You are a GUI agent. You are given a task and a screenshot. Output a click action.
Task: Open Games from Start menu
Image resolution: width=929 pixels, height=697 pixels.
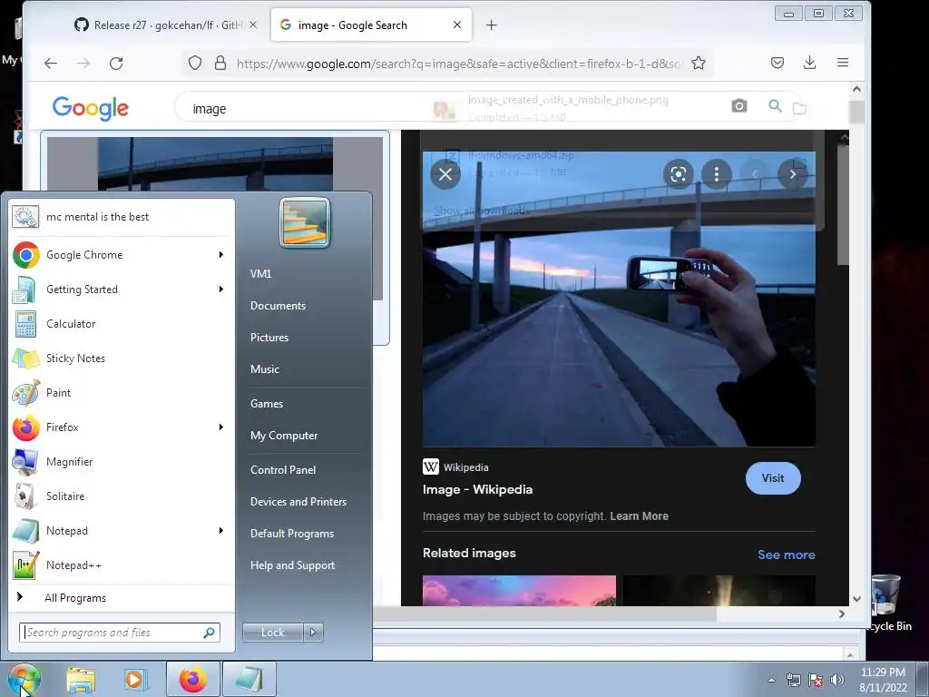tap(267, 404)
